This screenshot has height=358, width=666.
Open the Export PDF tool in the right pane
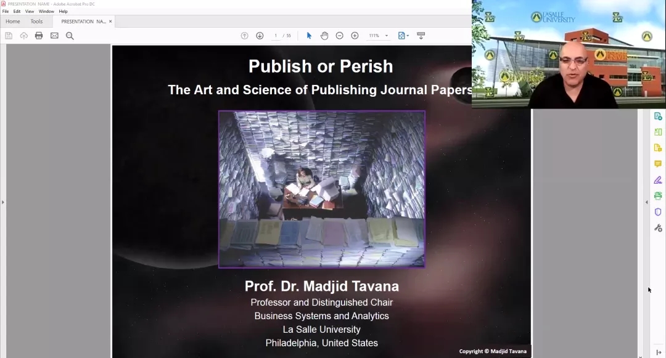click(x=658, y=116)
